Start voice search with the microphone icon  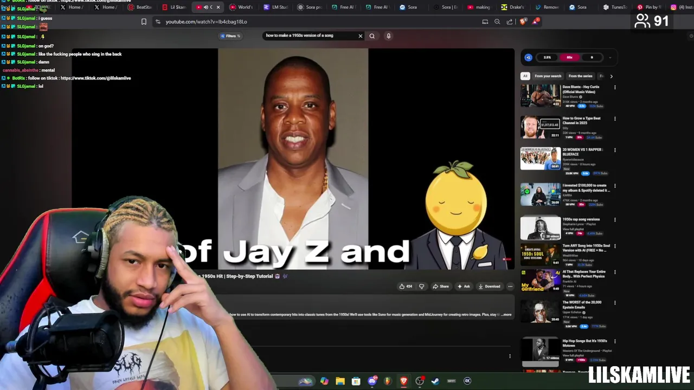(x=388, y=36)
